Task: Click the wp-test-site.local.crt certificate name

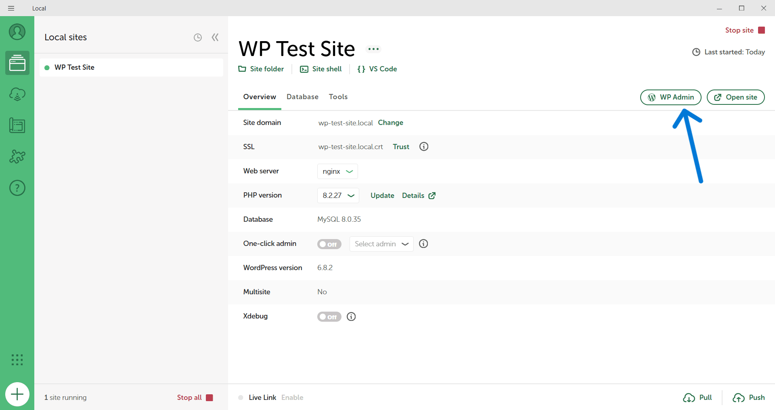Action: tap(350, 147)
